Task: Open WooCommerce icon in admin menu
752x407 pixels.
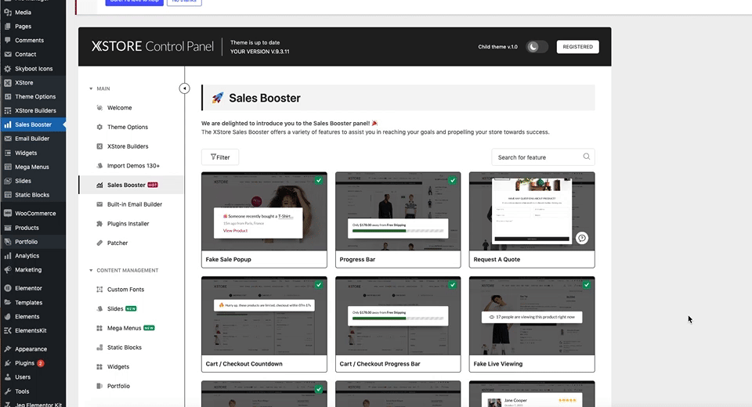Action: 8,214
